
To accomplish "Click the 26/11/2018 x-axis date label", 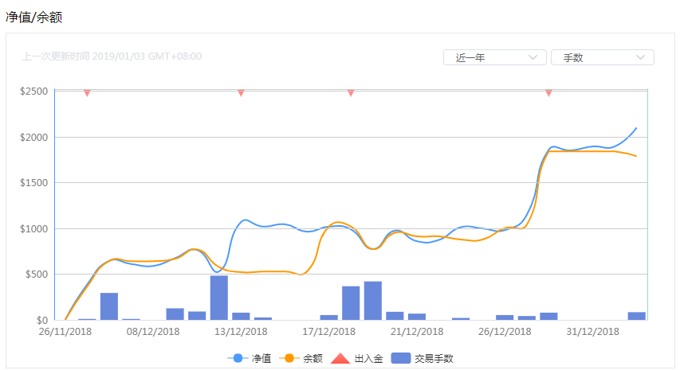I will (x=65, y=332).
